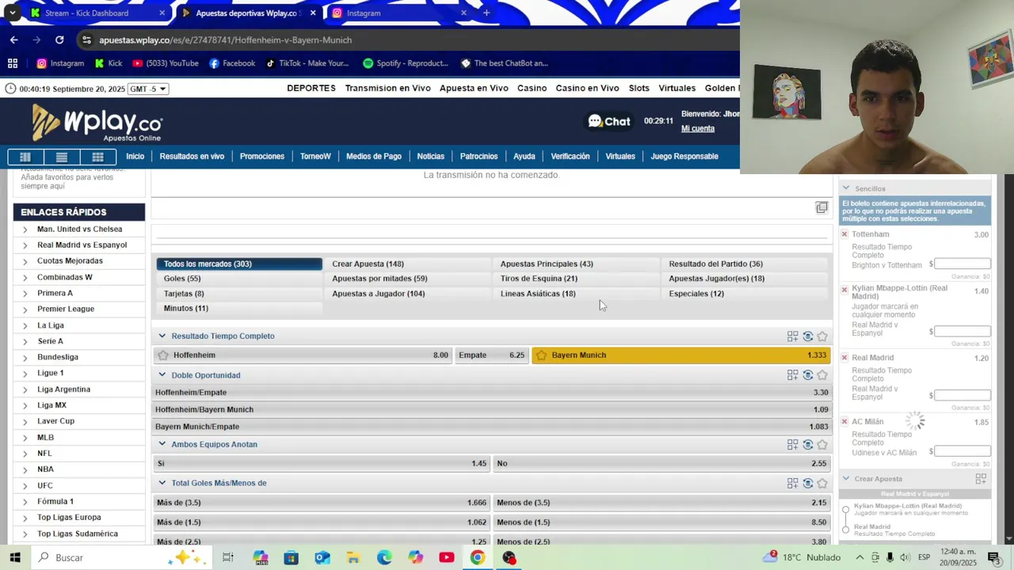Refresh icon for Resultado Tiempo Completo market
Screen dimensions: 1014x570
pyautogui.click(x=808, y=336)
